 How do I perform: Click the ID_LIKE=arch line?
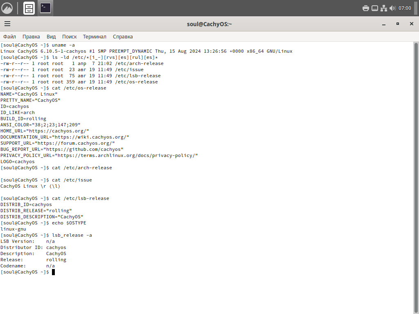(x=18, y=113)
